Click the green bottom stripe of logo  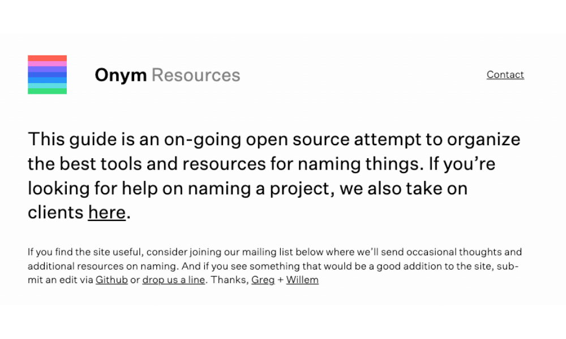[x=47, y=91]
